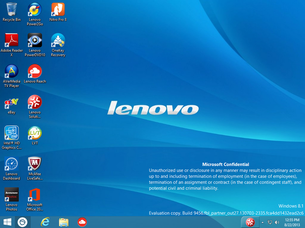305x228 pixels.
Task: Open Internet Explorer from the taskbar
Action: pos(46,222)
